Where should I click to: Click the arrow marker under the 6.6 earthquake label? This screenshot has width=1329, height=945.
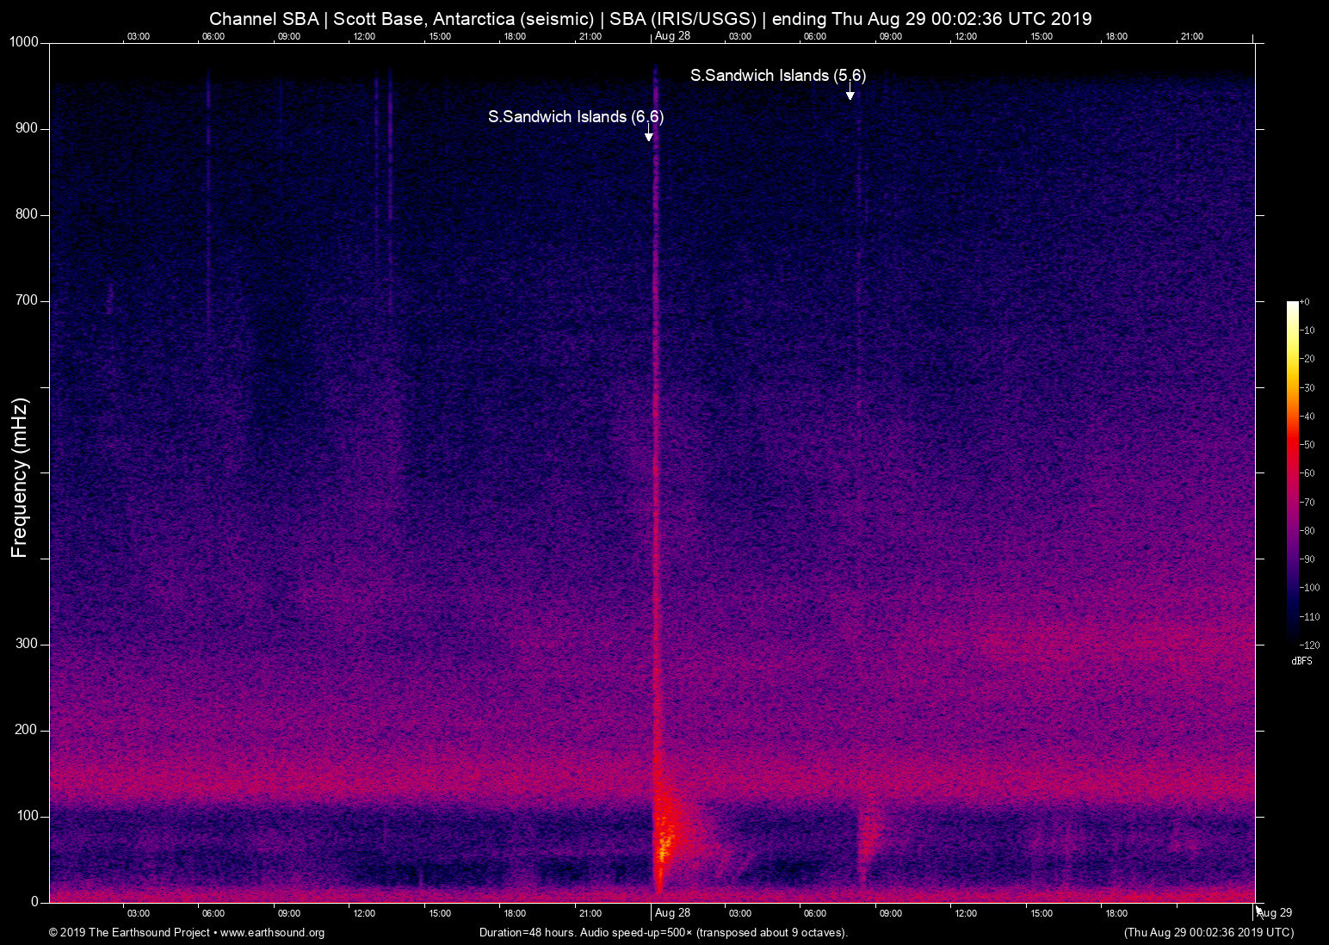click(x=649, y=136)
